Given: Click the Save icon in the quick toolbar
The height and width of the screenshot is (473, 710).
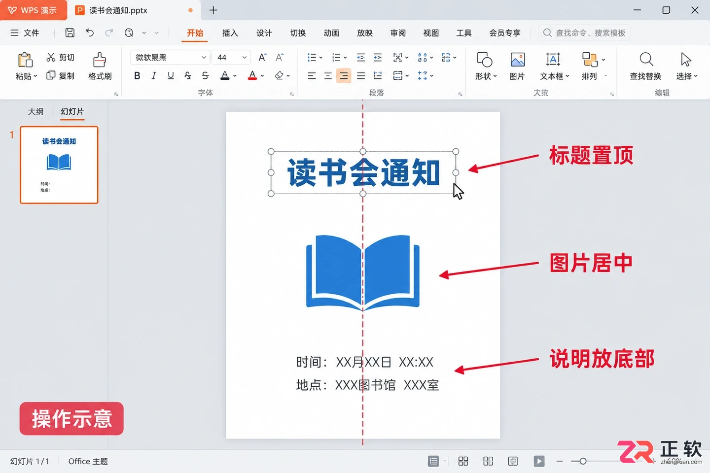Looking at the screenshot, I should 70,33.
